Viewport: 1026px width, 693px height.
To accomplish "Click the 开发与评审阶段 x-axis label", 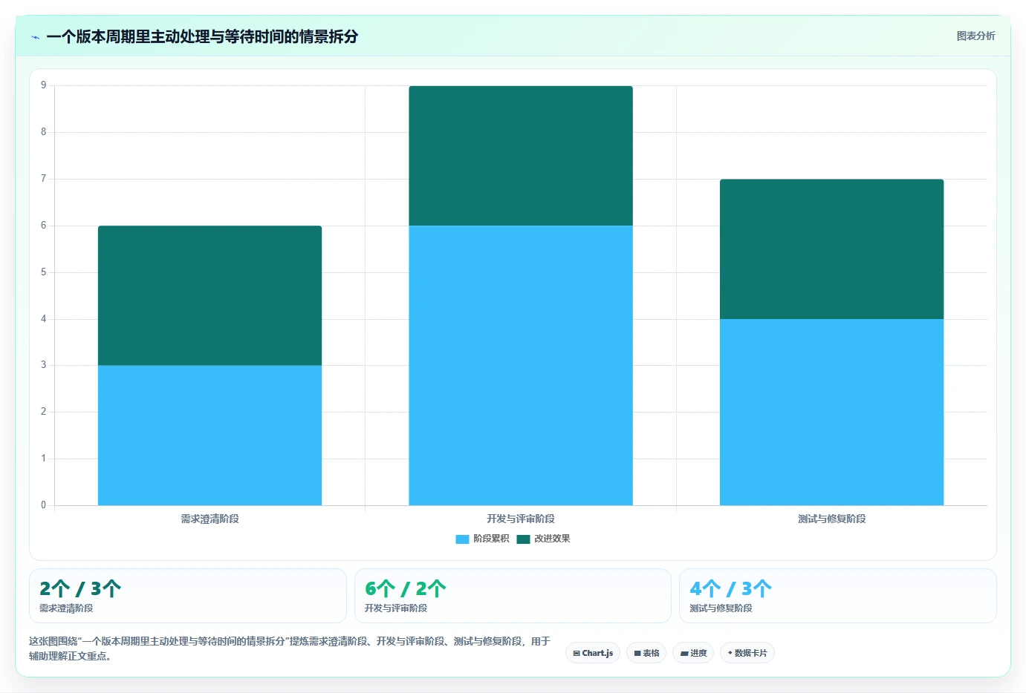I will [521, 519].
